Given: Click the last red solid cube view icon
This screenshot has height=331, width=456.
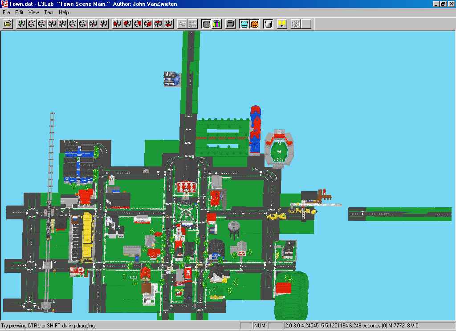Looking at the screenshot, I should [168, 24].
